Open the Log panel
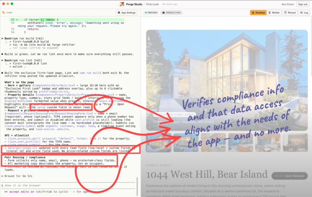The width and height of the screenshot is (312, 197). [304, 13]
